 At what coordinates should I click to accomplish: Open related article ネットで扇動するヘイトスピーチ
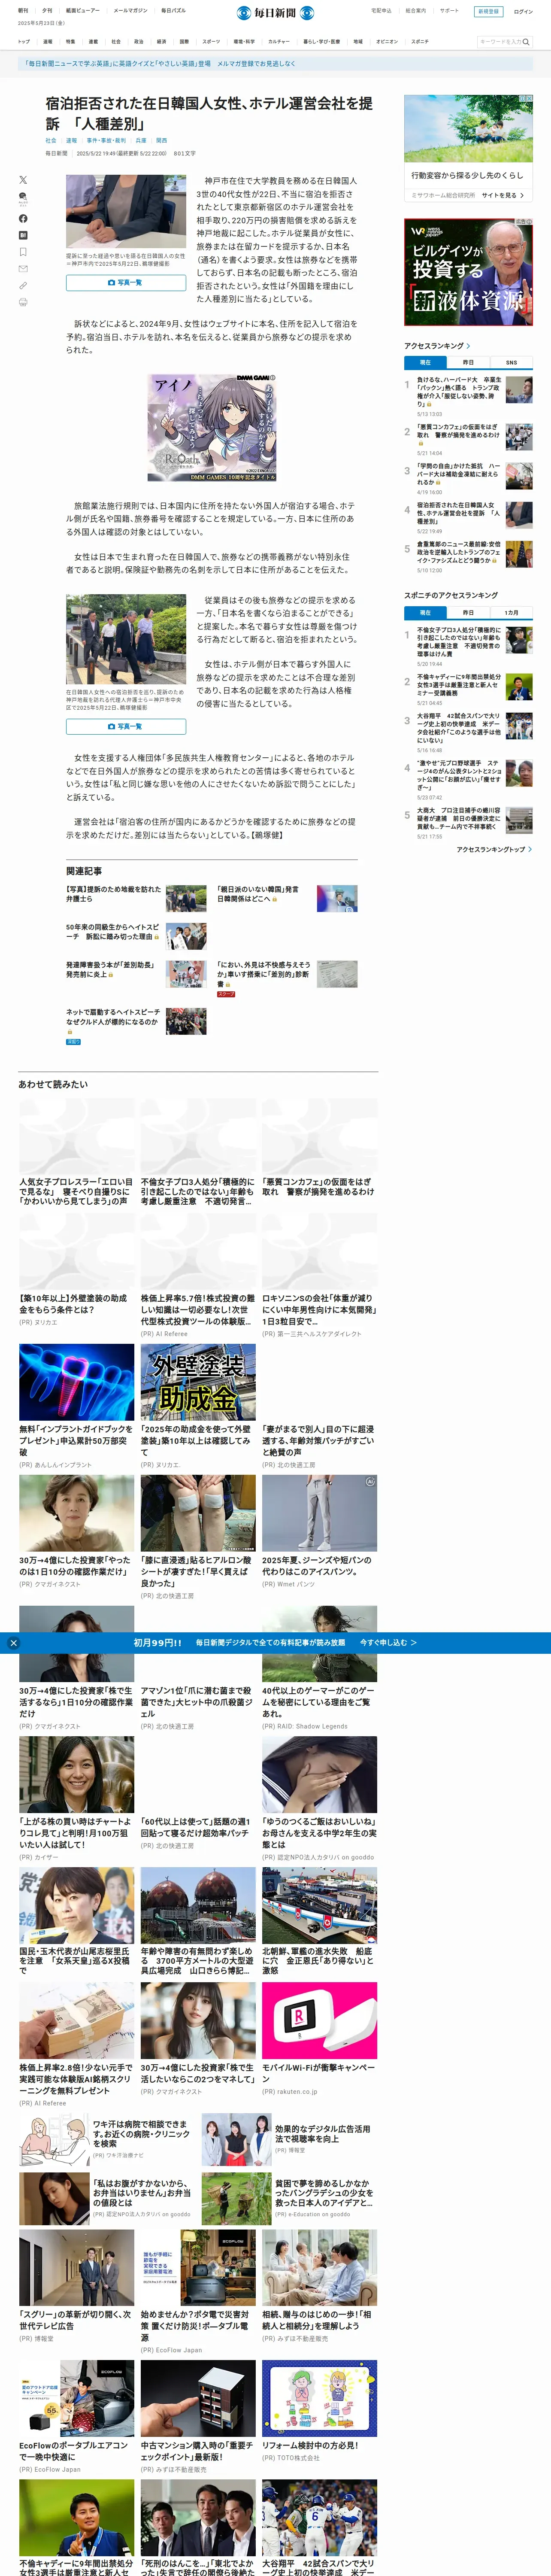tap(113, 1017)
